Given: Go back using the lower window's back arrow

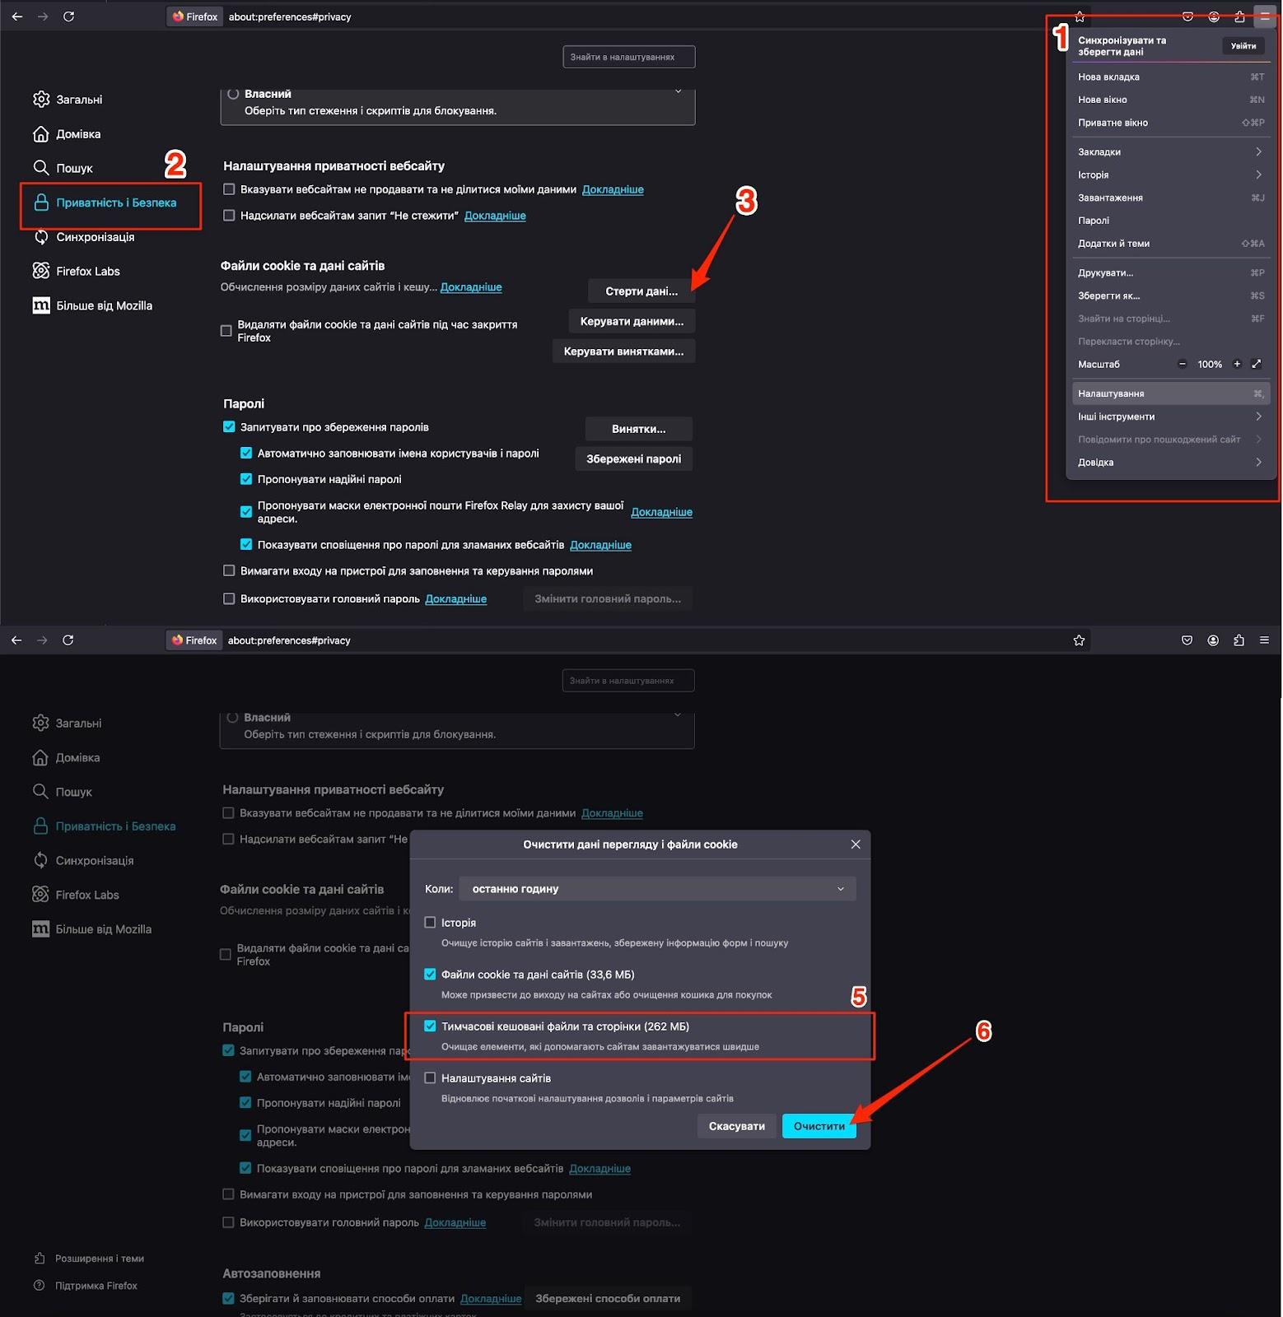Looking at the screenshot, I should 16,640.
